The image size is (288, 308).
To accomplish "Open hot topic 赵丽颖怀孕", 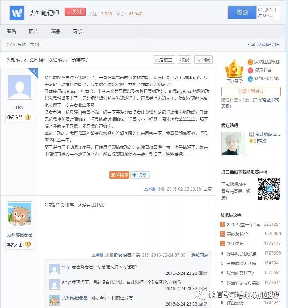I will point(237,234).
